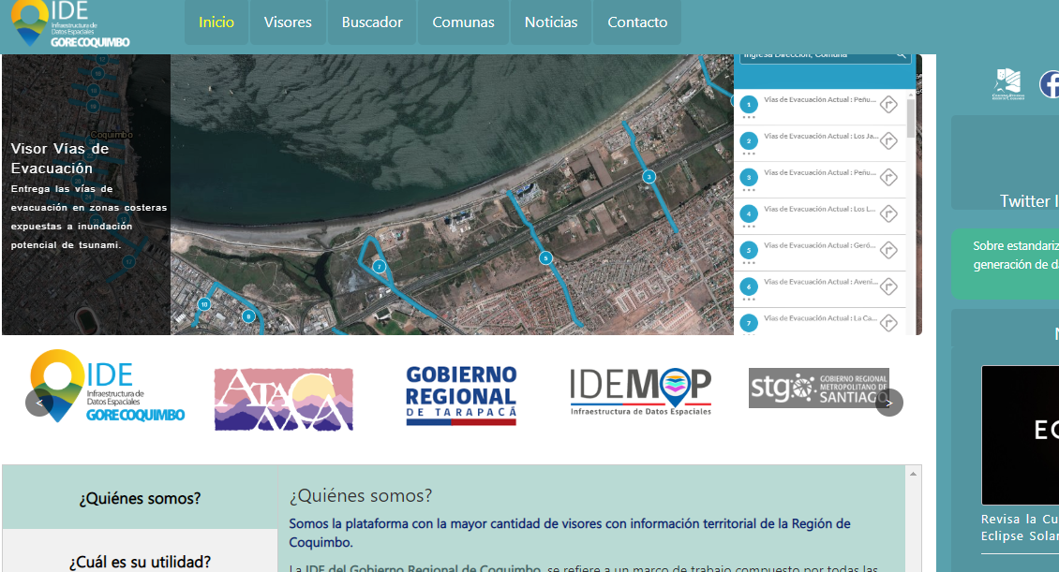Select numbered circle 4 in route list
The height and width of the screenshot is (572, 1059).
click(748, 213)
